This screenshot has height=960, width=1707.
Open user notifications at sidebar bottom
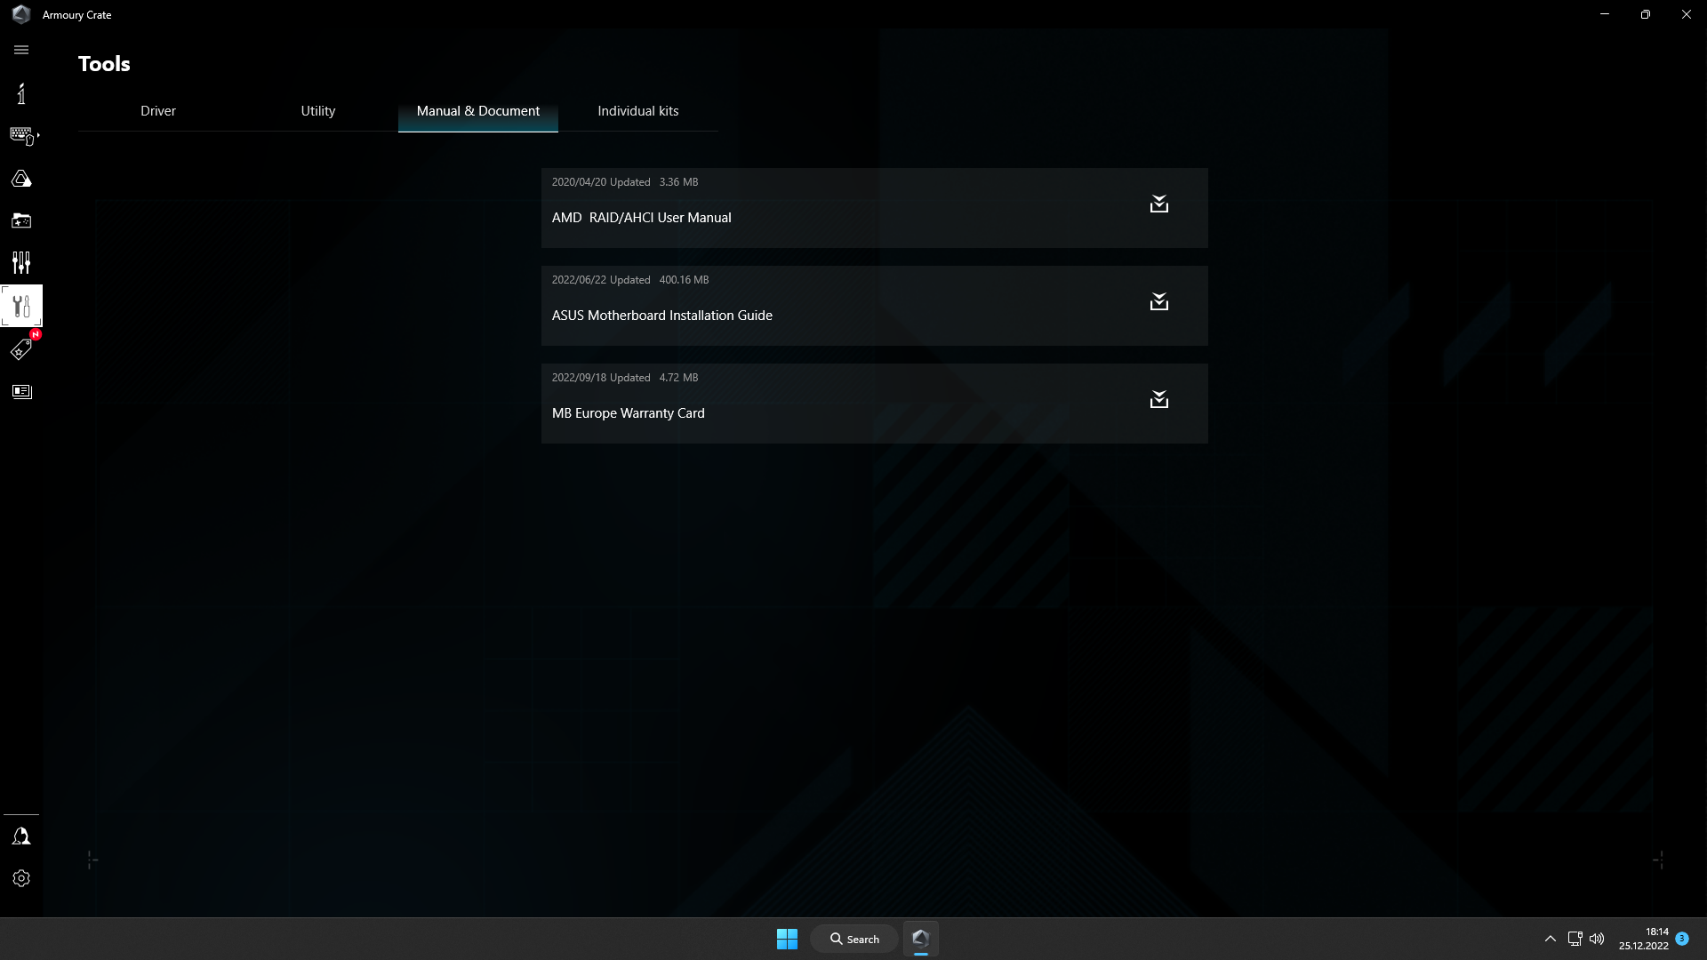point(20,835)
